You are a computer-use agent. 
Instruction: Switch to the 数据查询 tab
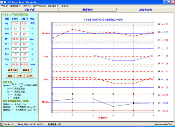pyautogui.click(x=87, y=10)
